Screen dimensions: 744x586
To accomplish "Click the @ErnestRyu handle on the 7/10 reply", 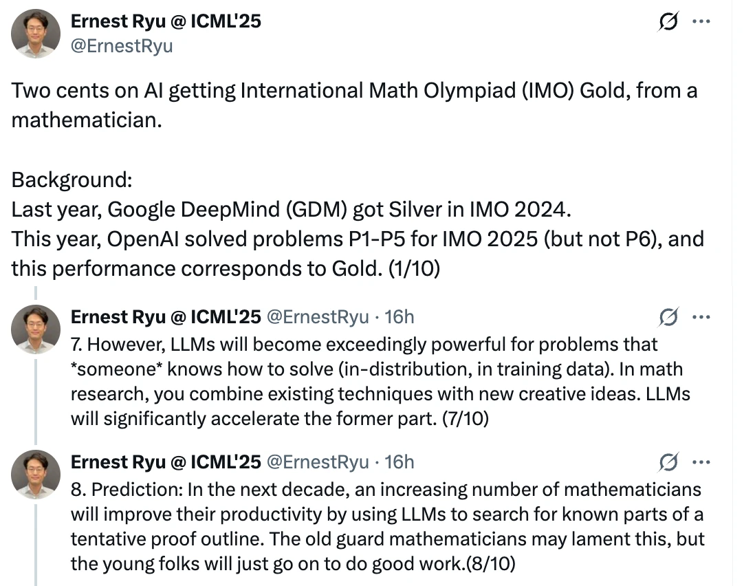I will tap(317, 316).
